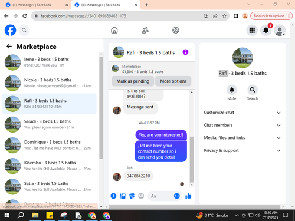Screen dimensions: 295x221
Task: Open Chrome profile avatar icon
Action: pos(245,16)
